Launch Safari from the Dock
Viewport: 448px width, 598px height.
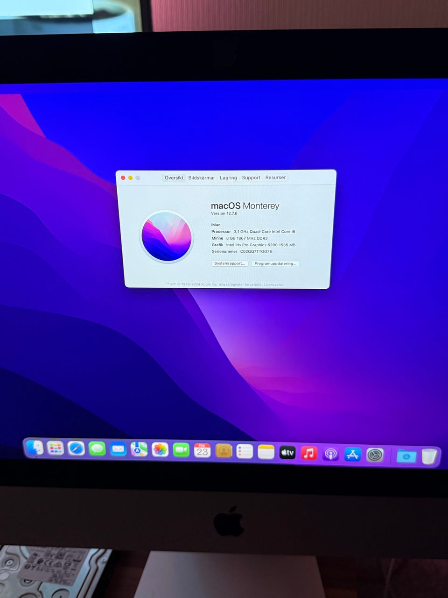coord(76,449)
